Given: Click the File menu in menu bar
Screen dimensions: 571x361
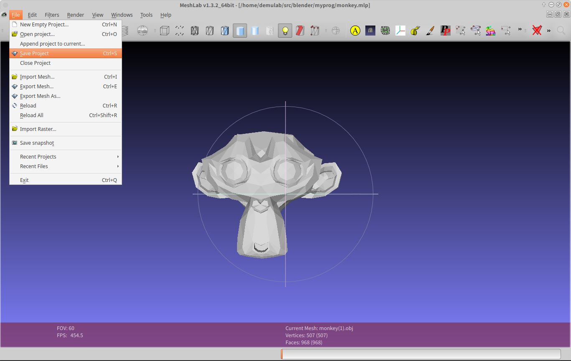Looking at the screenshot, I should tap(16, 15).
